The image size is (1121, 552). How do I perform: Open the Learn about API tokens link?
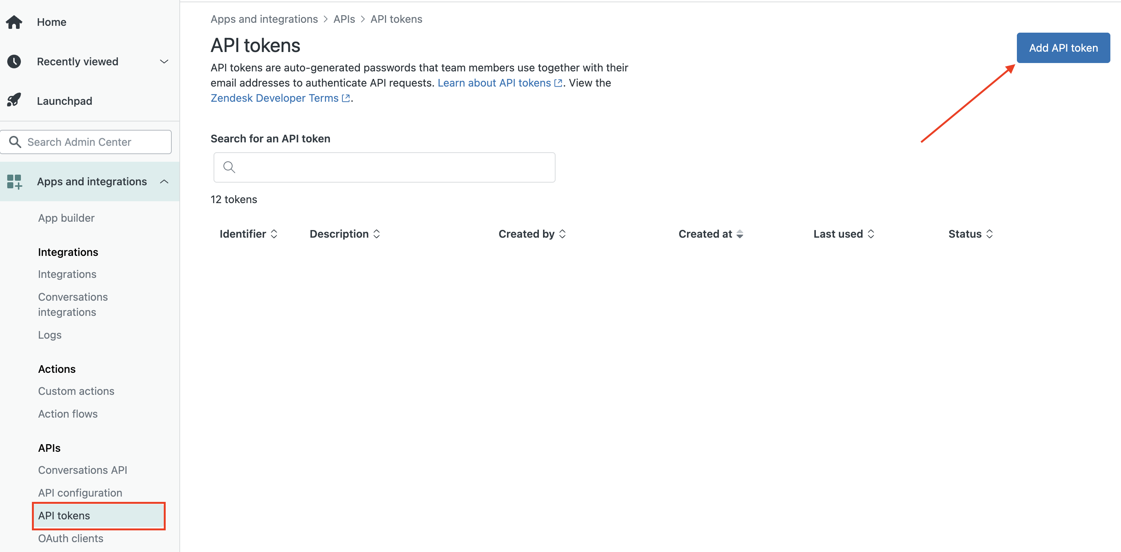coord(494,83)
